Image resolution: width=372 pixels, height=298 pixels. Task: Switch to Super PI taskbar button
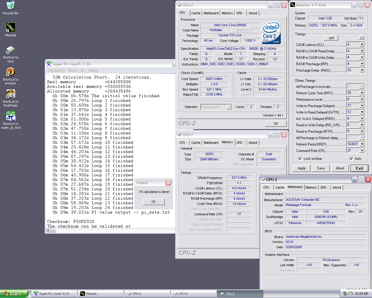(54, 294)
